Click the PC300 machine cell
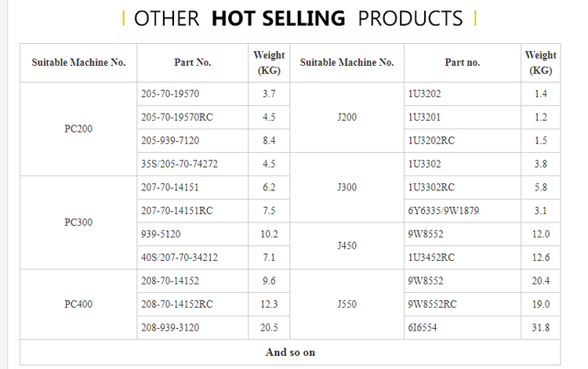This screenshot has width=588, height=369. [78, 222]
